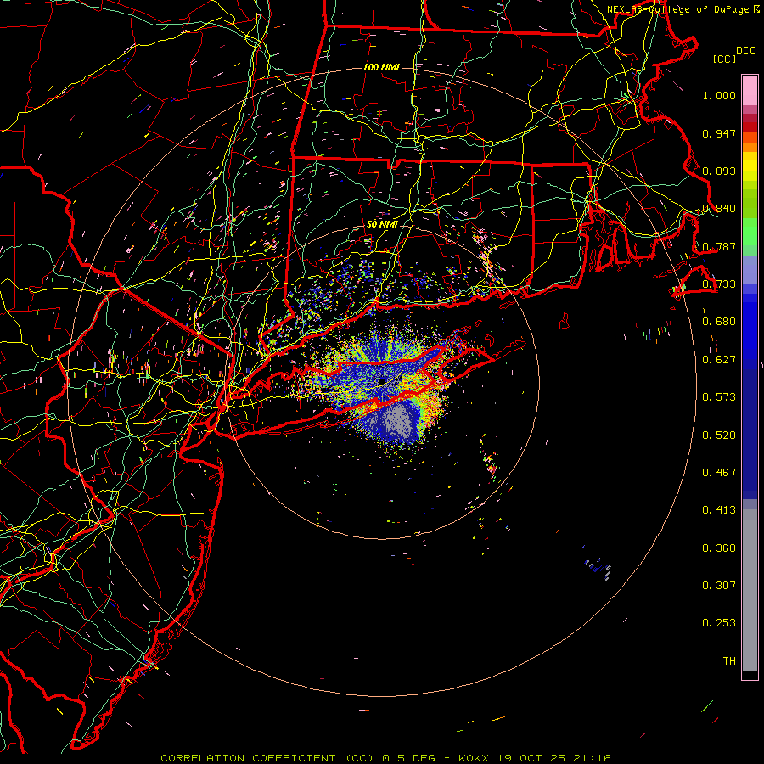
Task: Click the 0.893 legend value
Action: [x=719, y=171]
